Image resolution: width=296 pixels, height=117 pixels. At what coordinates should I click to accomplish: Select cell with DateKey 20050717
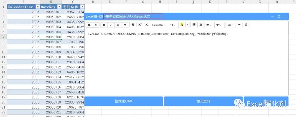coord(51,92)
